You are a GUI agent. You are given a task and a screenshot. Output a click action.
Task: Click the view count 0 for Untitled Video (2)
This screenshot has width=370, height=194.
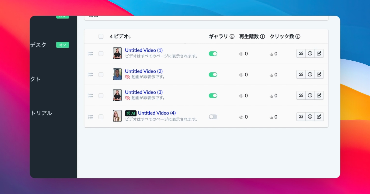tap(246, 75)
